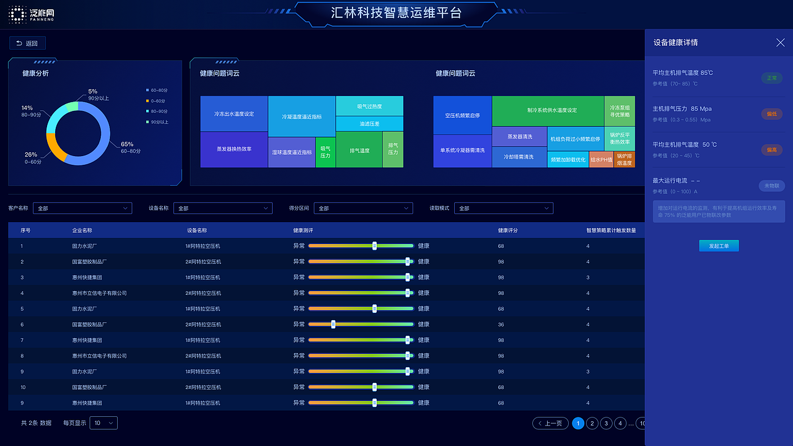This screenshot has width=793, height=446.
Task: Click the 60-80分 legend swatch
Action: click(147, 90)
